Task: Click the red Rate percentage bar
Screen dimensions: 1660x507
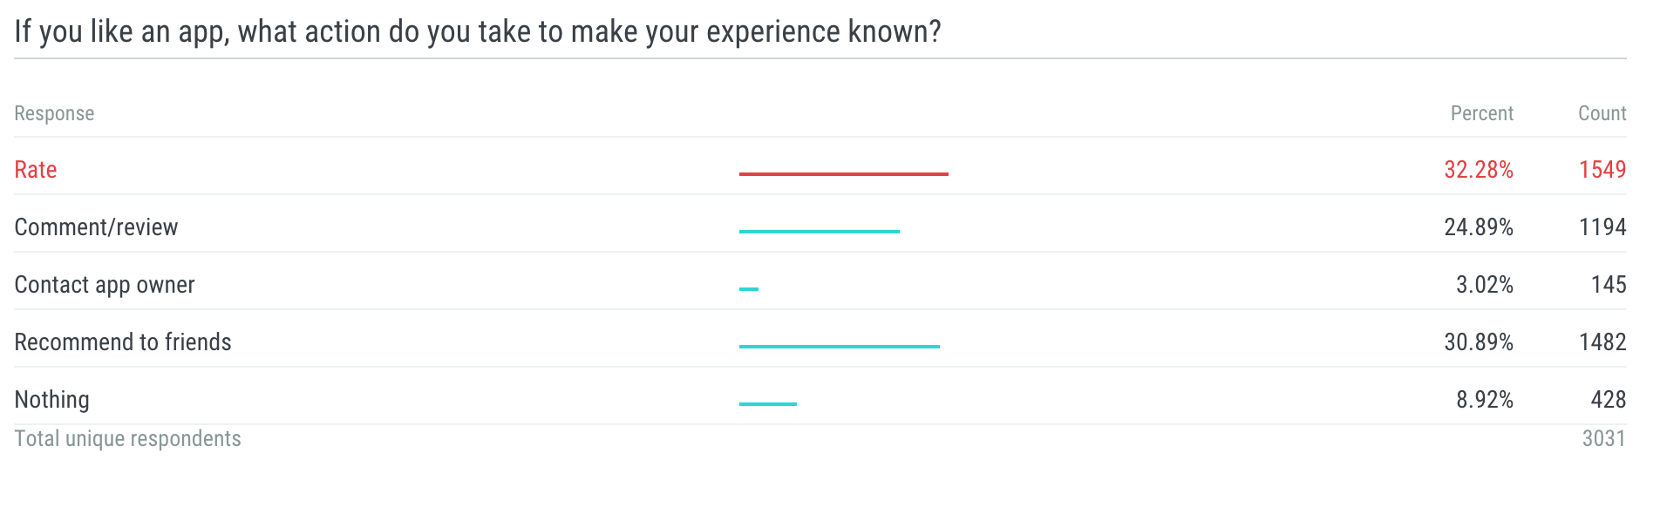Action: coord(844,174)
